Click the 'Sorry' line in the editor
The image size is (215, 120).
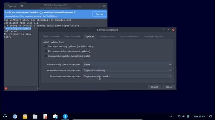pyautogui.click(x=7, y=37)
